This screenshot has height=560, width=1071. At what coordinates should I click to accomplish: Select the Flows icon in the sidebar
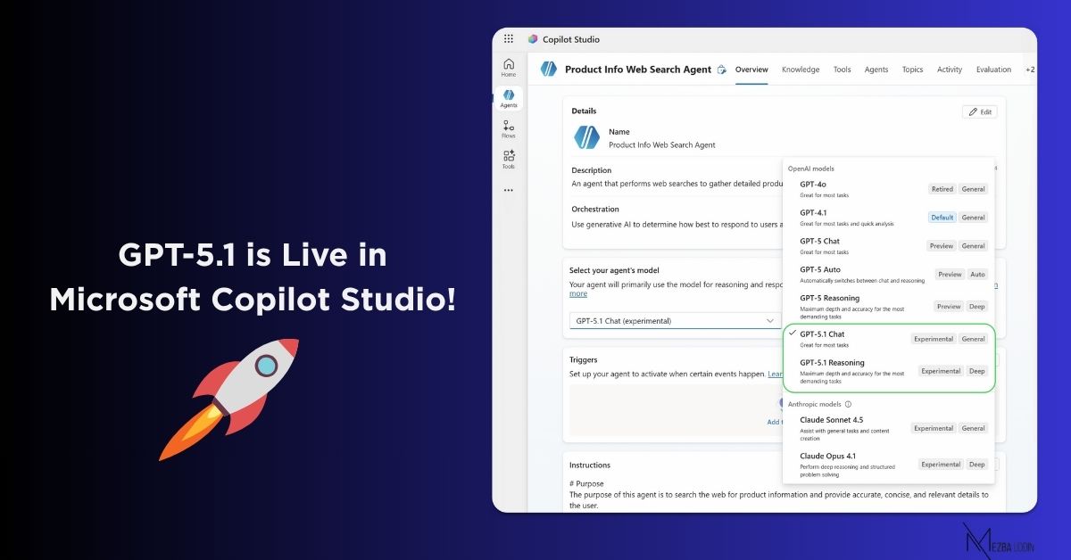(508, 127)
